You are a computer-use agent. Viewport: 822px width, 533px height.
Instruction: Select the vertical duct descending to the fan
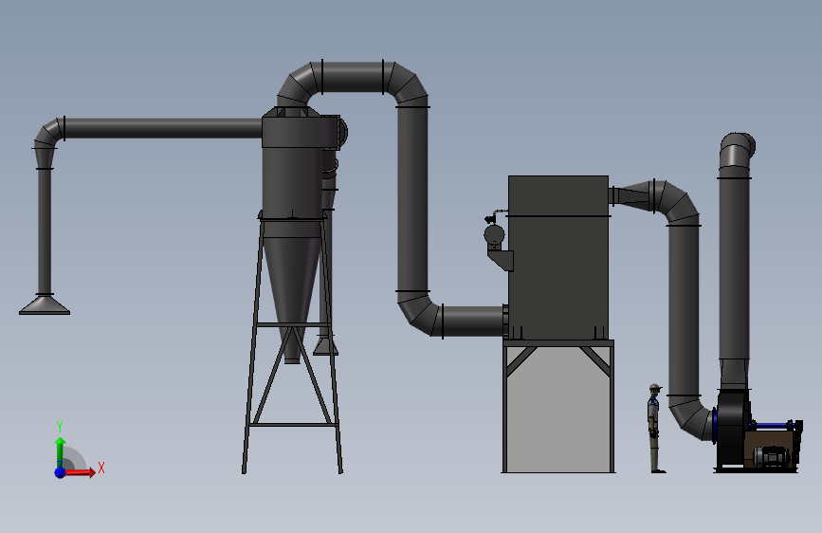[684, 309]
